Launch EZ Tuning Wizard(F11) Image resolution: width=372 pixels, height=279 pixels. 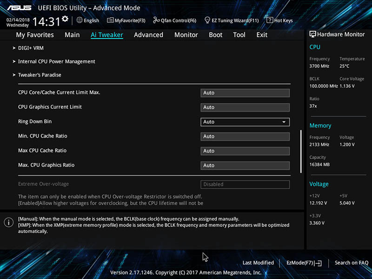[x=232, y=20]
